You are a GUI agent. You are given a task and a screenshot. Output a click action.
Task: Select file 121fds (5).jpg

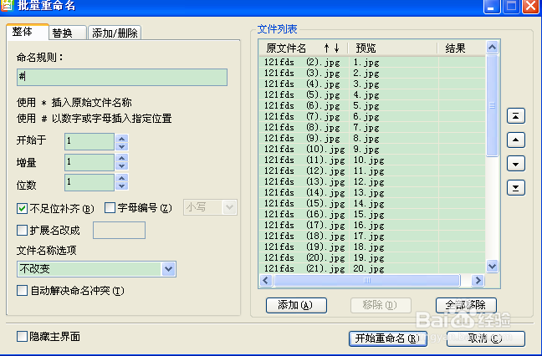pyautogui.click(x=302, y=94)
